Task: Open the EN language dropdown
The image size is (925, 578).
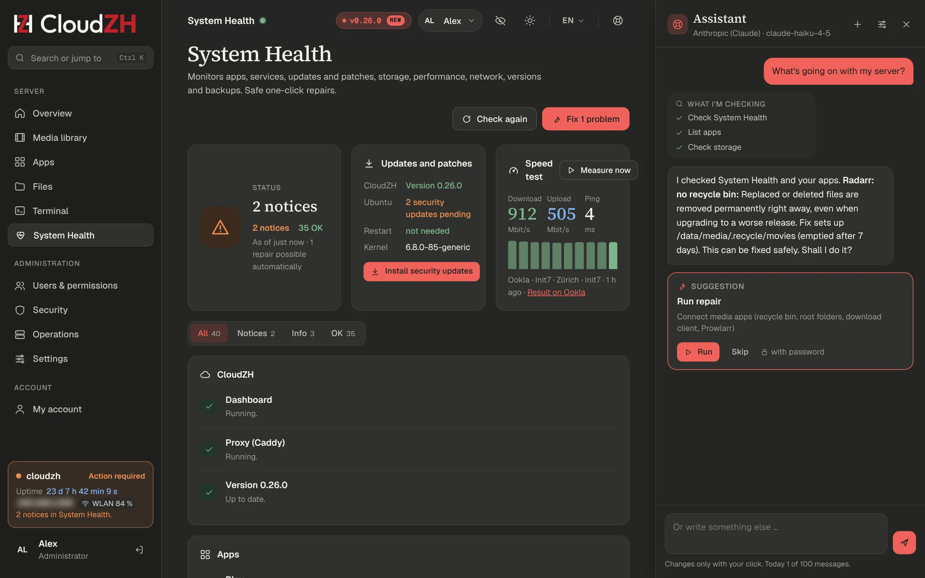Action: [x=573, y=21]
